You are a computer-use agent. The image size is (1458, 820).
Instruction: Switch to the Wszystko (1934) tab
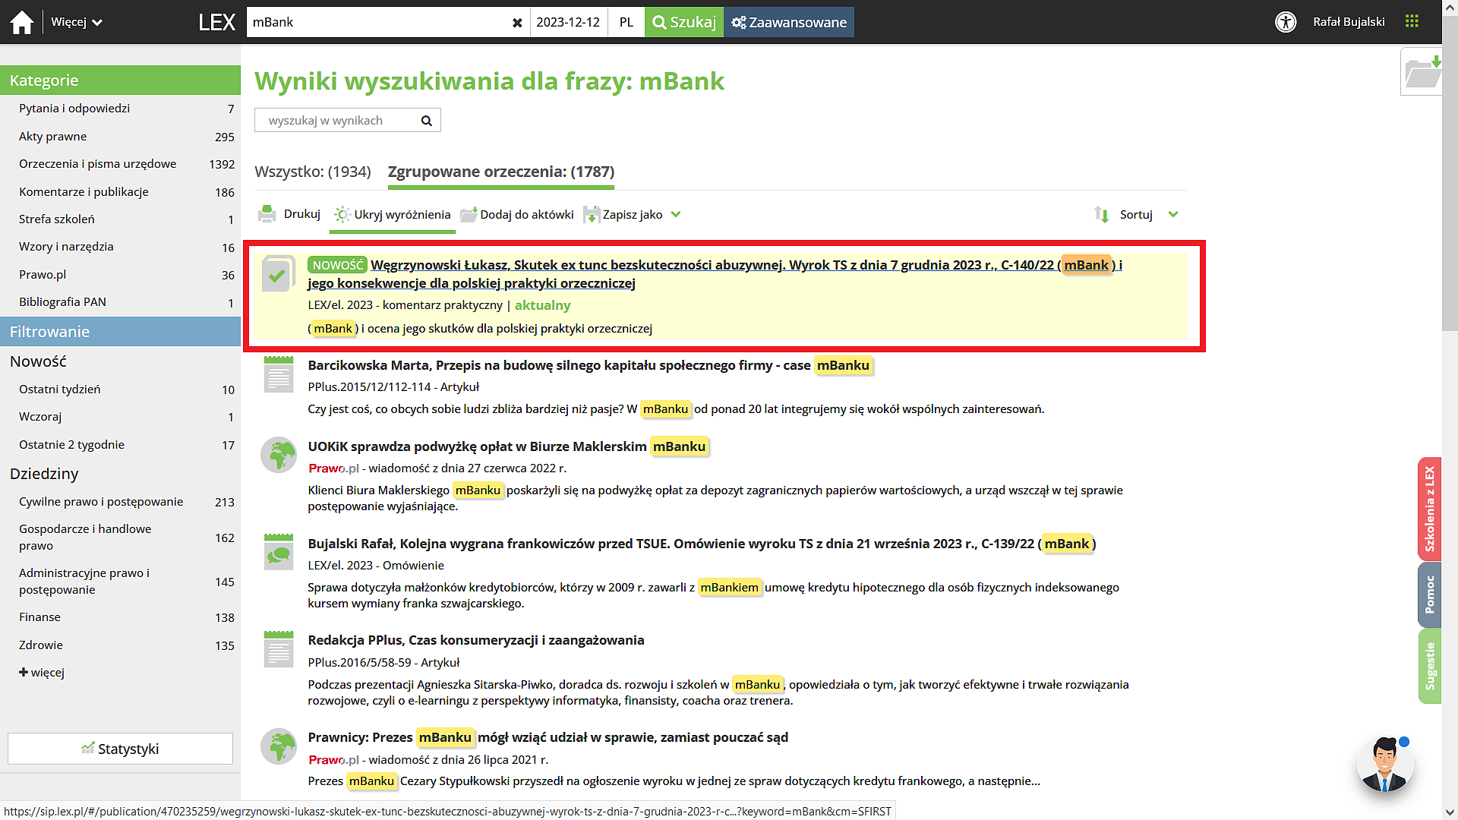point(313,172)
